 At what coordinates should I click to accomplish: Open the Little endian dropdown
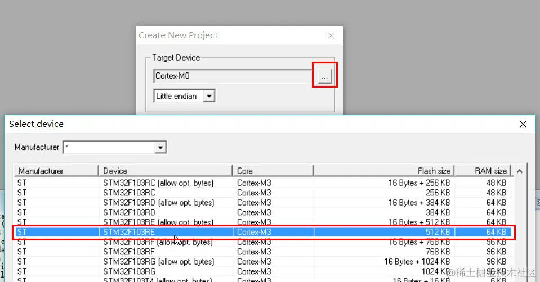209,96
